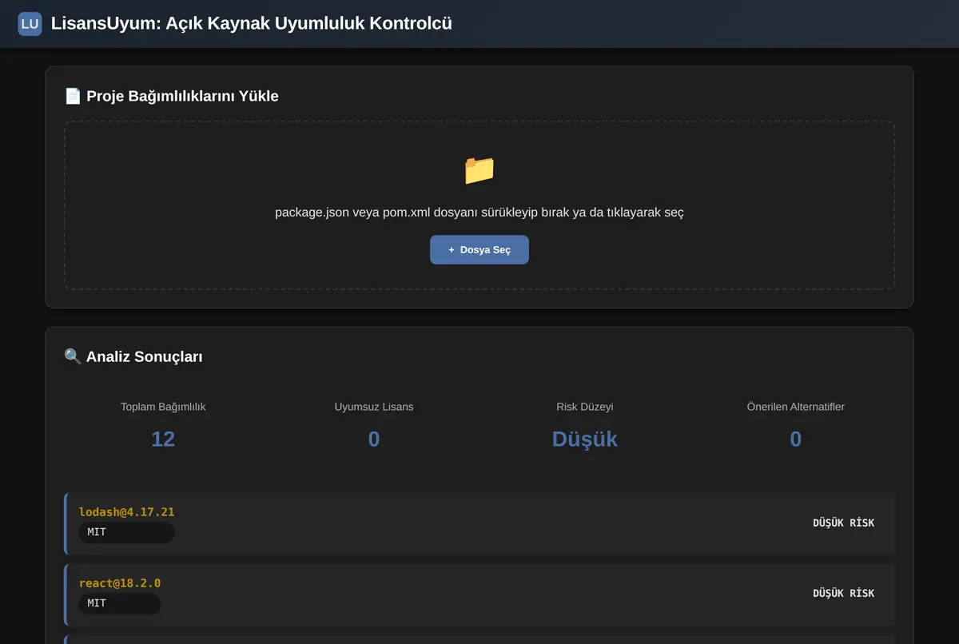
Task: Click the folder icon in upload area
Action: tap(479, 170)
